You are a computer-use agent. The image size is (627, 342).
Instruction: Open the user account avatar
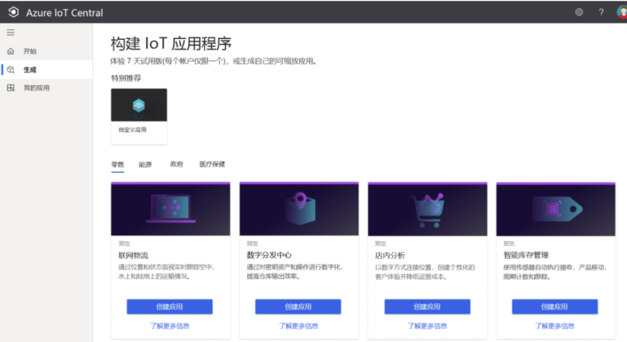click(622, 12)
